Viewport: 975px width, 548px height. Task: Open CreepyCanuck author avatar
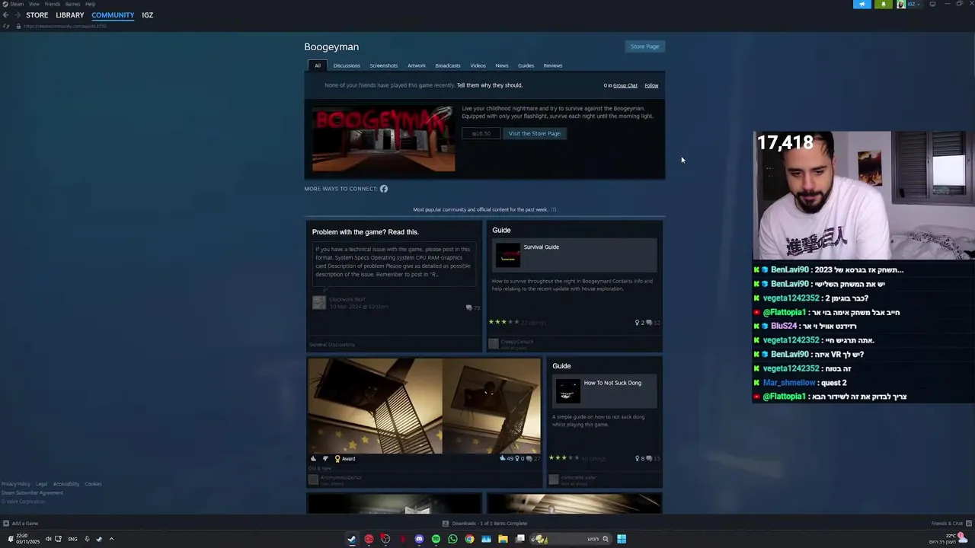[x=494, y=343]
